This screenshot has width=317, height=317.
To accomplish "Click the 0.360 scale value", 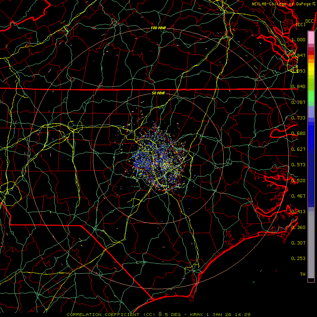I will tap(298, 228).
